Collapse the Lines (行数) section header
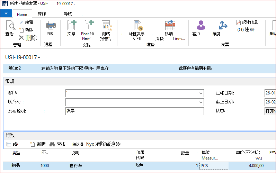The image size is (276, 173). pos(140,136)
